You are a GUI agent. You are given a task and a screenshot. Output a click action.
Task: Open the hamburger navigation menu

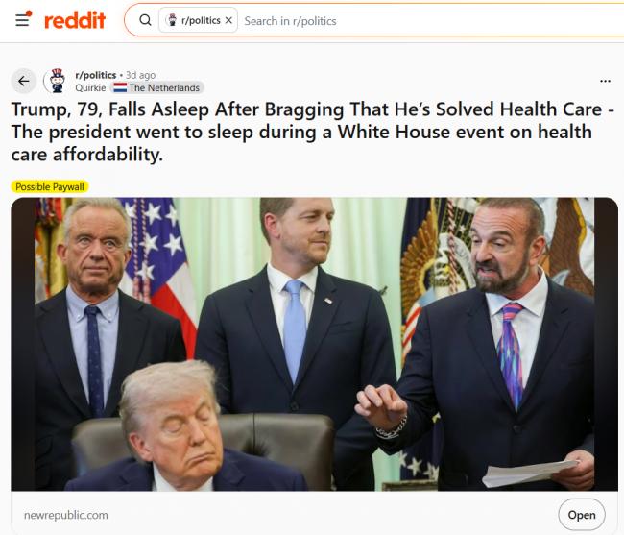click(23, 20)
